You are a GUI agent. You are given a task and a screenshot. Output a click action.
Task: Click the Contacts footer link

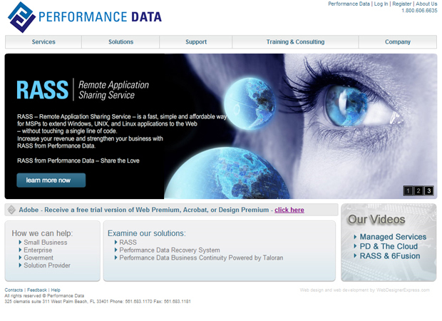(14, 290)
